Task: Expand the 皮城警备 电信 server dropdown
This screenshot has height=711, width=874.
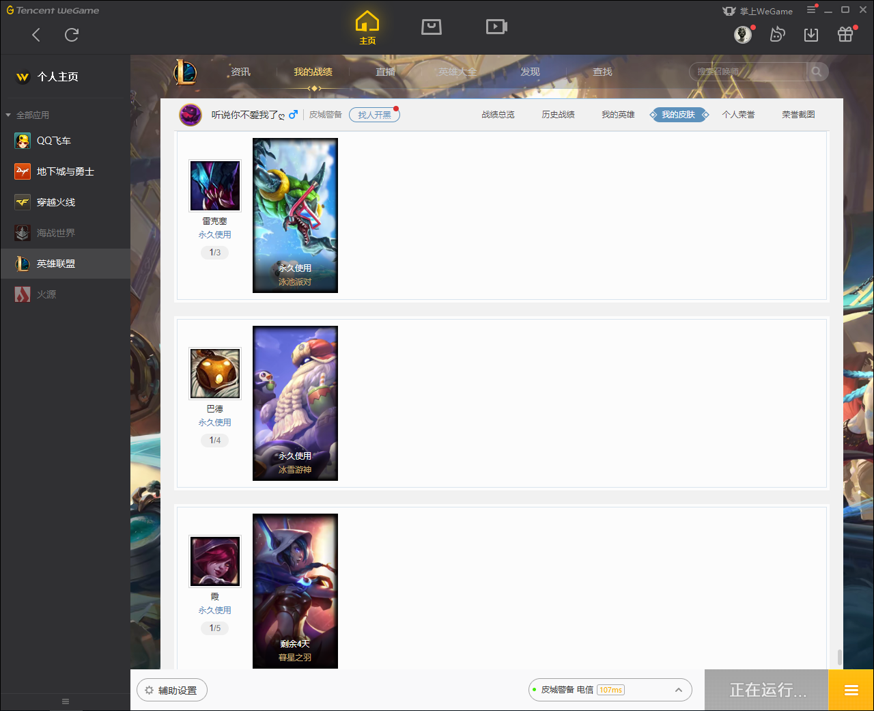Action: (x=610, y=690)
